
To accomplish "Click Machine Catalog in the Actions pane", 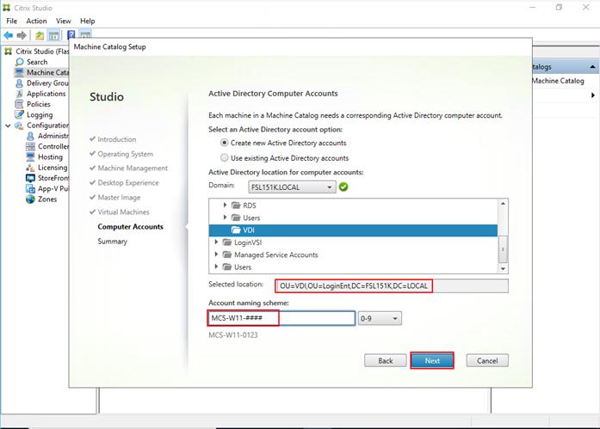I will (558, 81).
